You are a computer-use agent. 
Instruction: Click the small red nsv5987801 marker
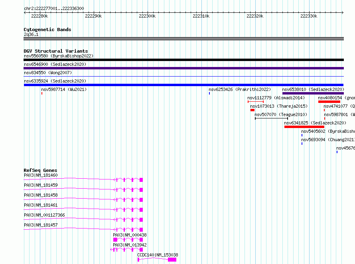325,118
